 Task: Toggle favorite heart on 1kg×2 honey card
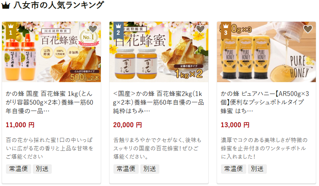(200, 29)
